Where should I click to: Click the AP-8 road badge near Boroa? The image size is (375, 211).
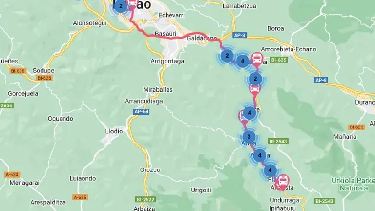tap(239, 35)
